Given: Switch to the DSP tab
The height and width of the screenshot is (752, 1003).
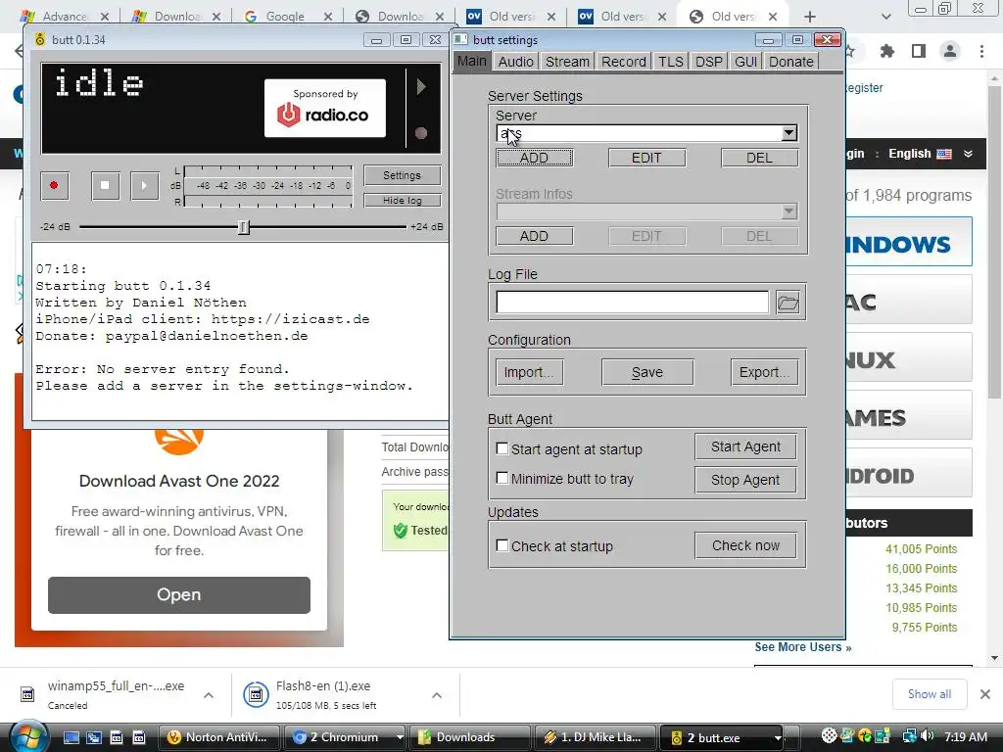Looking at the screenshot, I should 709,62.
